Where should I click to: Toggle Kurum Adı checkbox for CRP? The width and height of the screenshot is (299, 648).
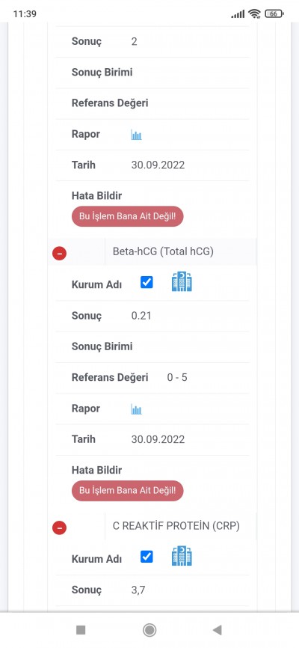pyautogui.click(x=147, y=557)
